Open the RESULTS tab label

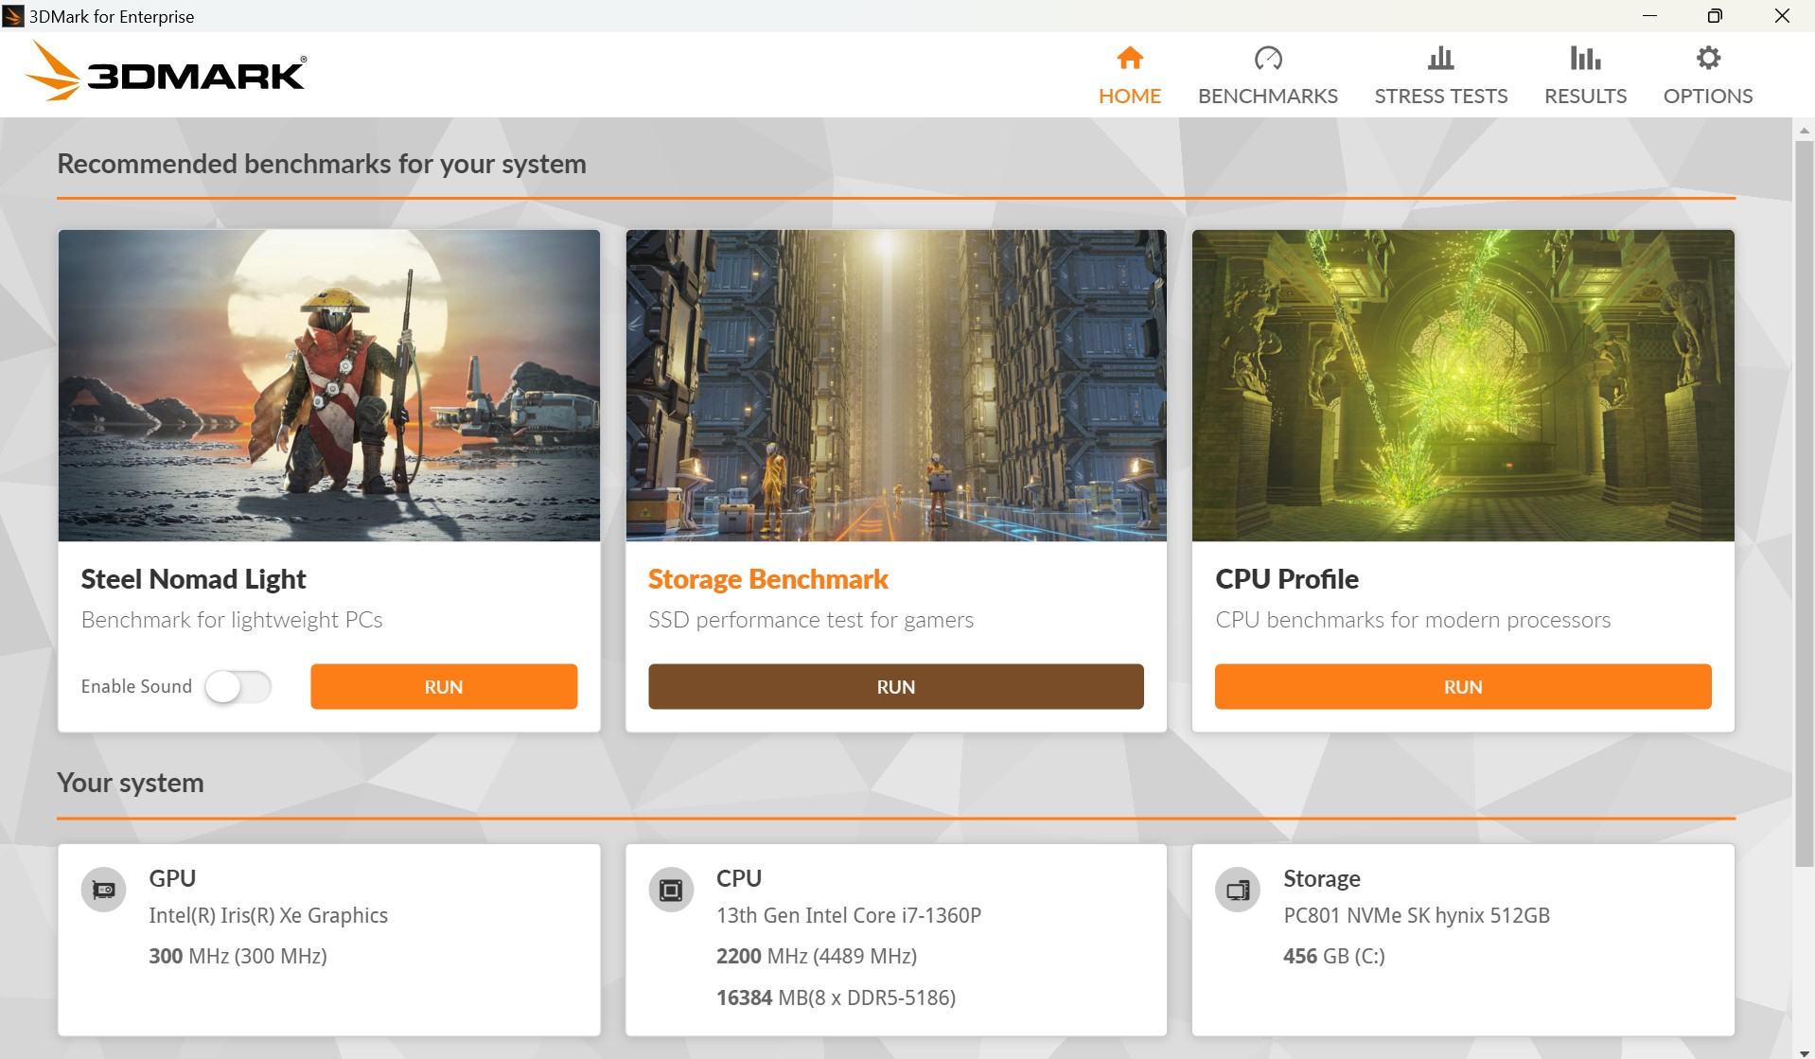[1586, 96]
